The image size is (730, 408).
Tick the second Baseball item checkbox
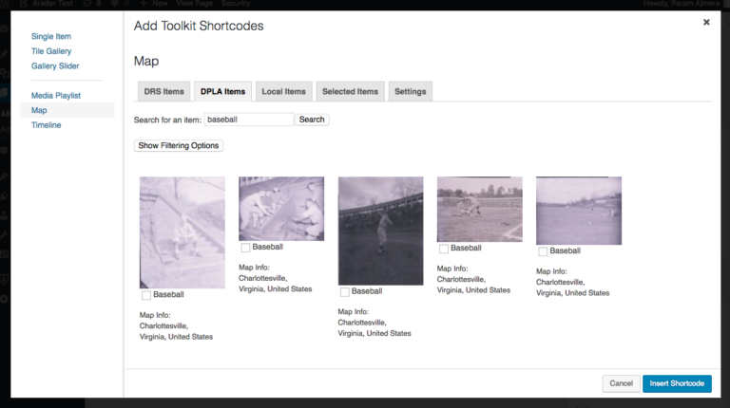[245, 248]
